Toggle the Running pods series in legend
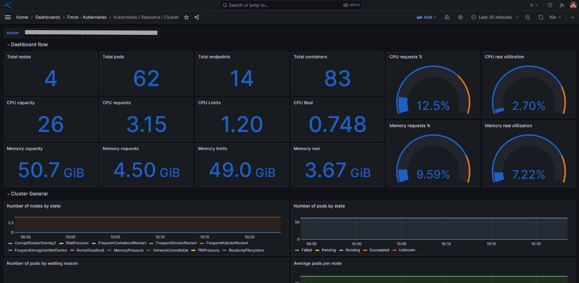The width and height of the screenshot is (579, 283). click(353, 250)
